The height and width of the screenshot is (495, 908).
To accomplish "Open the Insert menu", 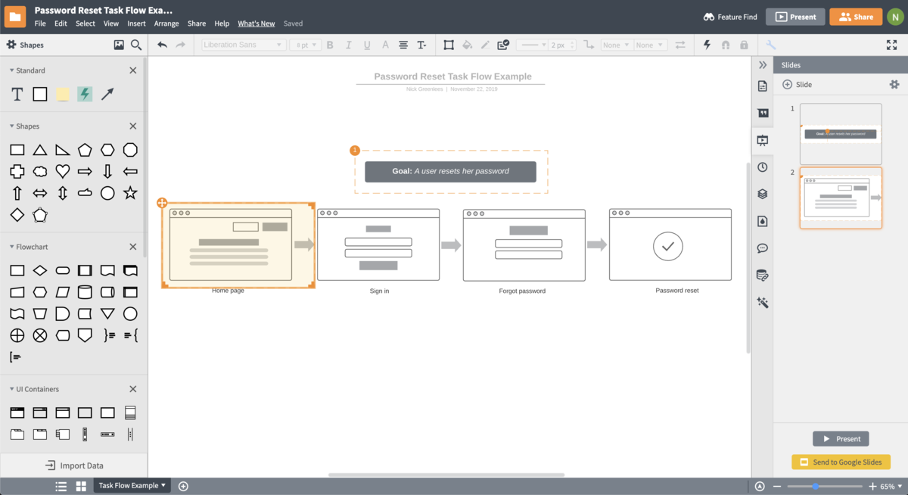I will tap(136, 23).
